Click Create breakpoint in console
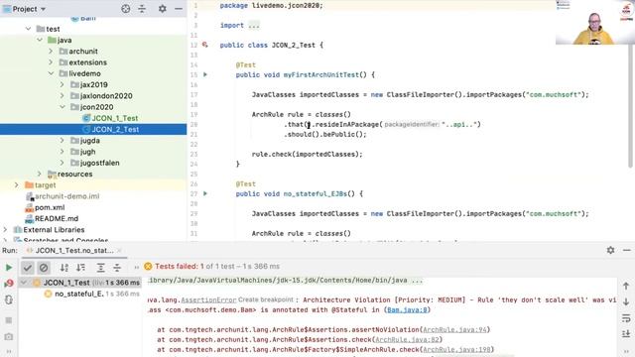Screen dimensions: 635x357 tap(266, 299)
